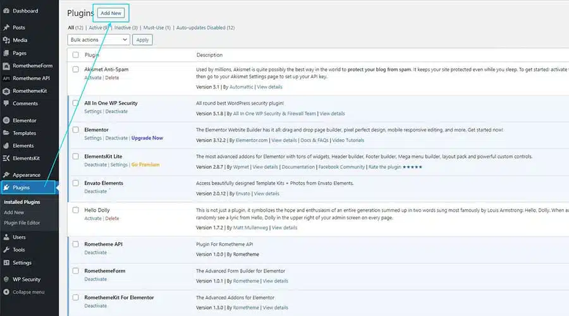Click the RomethemeKit hexagon icon
Screen dimensions: 569x316
tap(6, 91)
